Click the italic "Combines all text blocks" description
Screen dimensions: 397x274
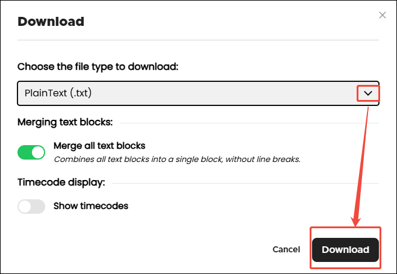(177, 160)
